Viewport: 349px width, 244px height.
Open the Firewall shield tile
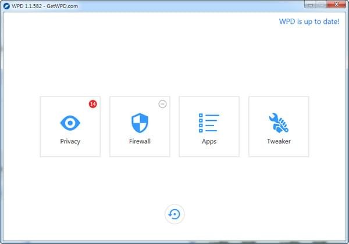pyautogui.click(x=140, y=127)
